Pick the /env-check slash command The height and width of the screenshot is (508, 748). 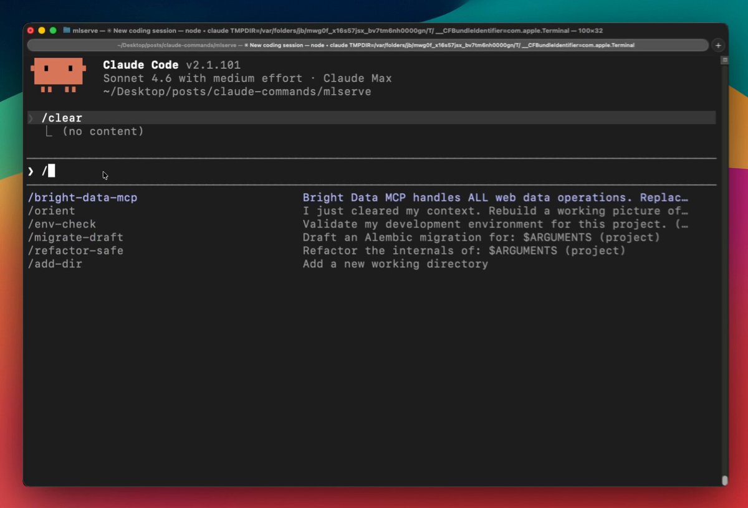62,224
